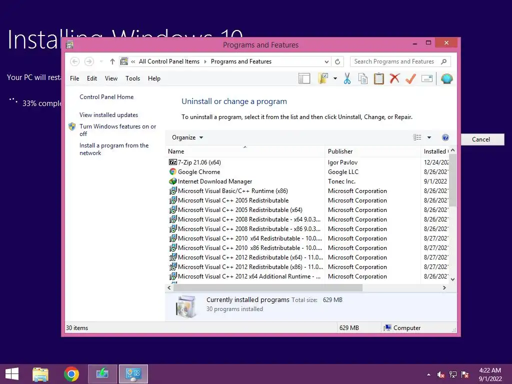
Task: Expand the address bar history dropdown
Action: point(326,61)
